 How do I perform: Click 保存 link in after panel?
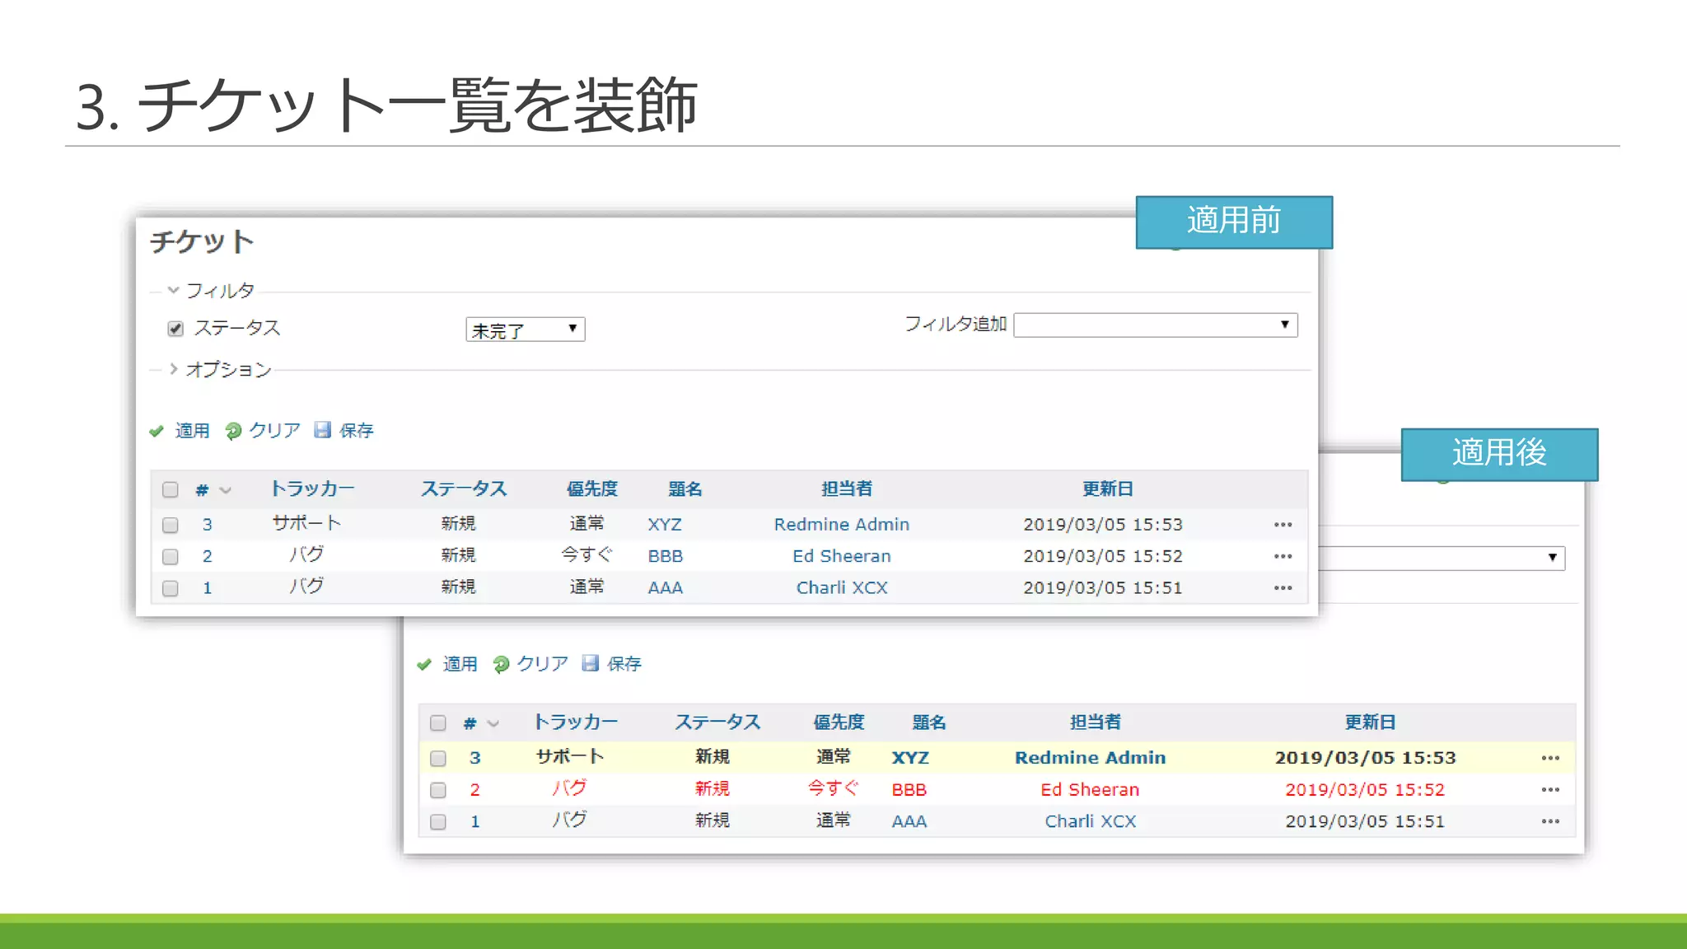[624, 664]
